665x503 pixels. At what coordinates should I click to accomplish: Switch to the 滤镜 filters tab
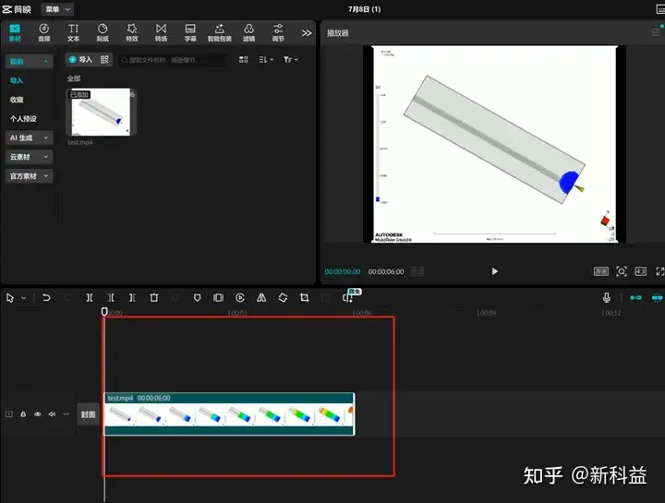(x=248, y=32)
